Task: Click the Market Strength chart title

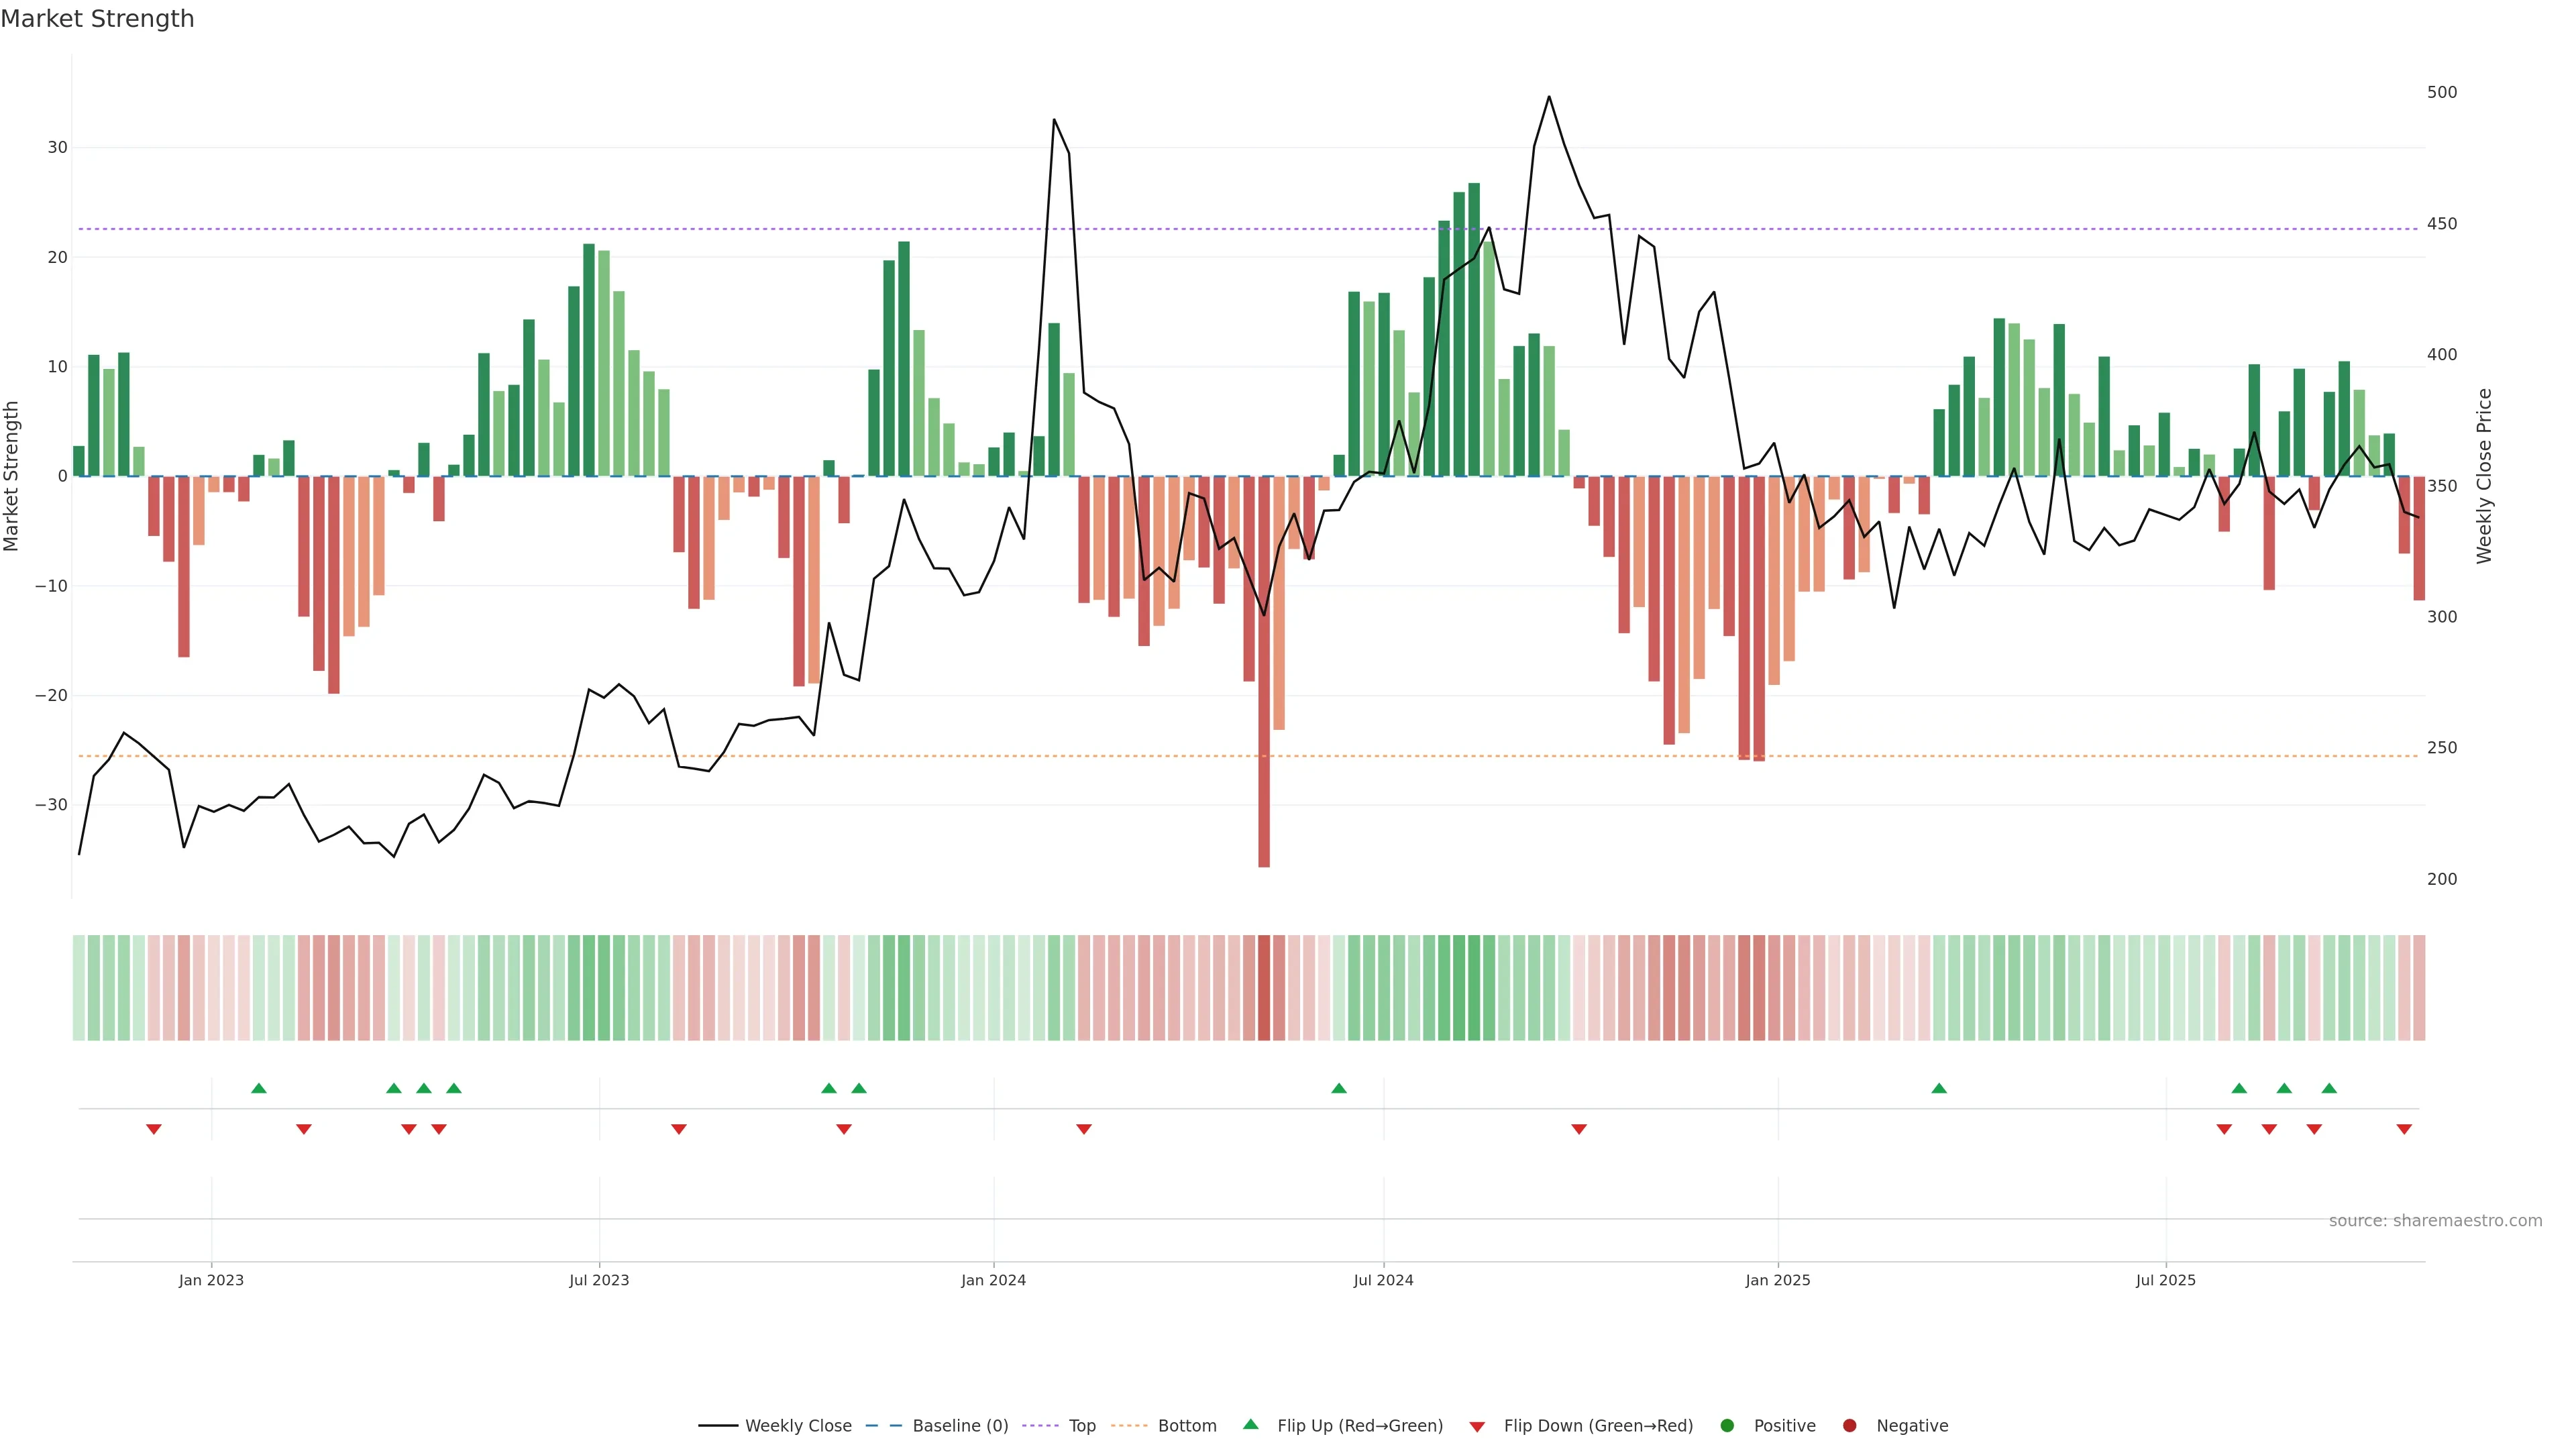Action: coord(97,19)
